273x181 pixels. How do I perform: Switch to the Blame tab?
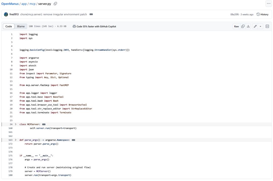(21, 26)
